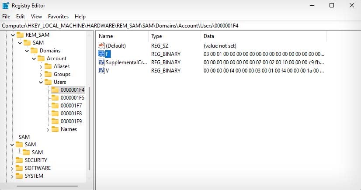The height and width of the screenshot is (190, 361).
Task: Click the 000001F7 folder icon
Action: coord(55,106)
